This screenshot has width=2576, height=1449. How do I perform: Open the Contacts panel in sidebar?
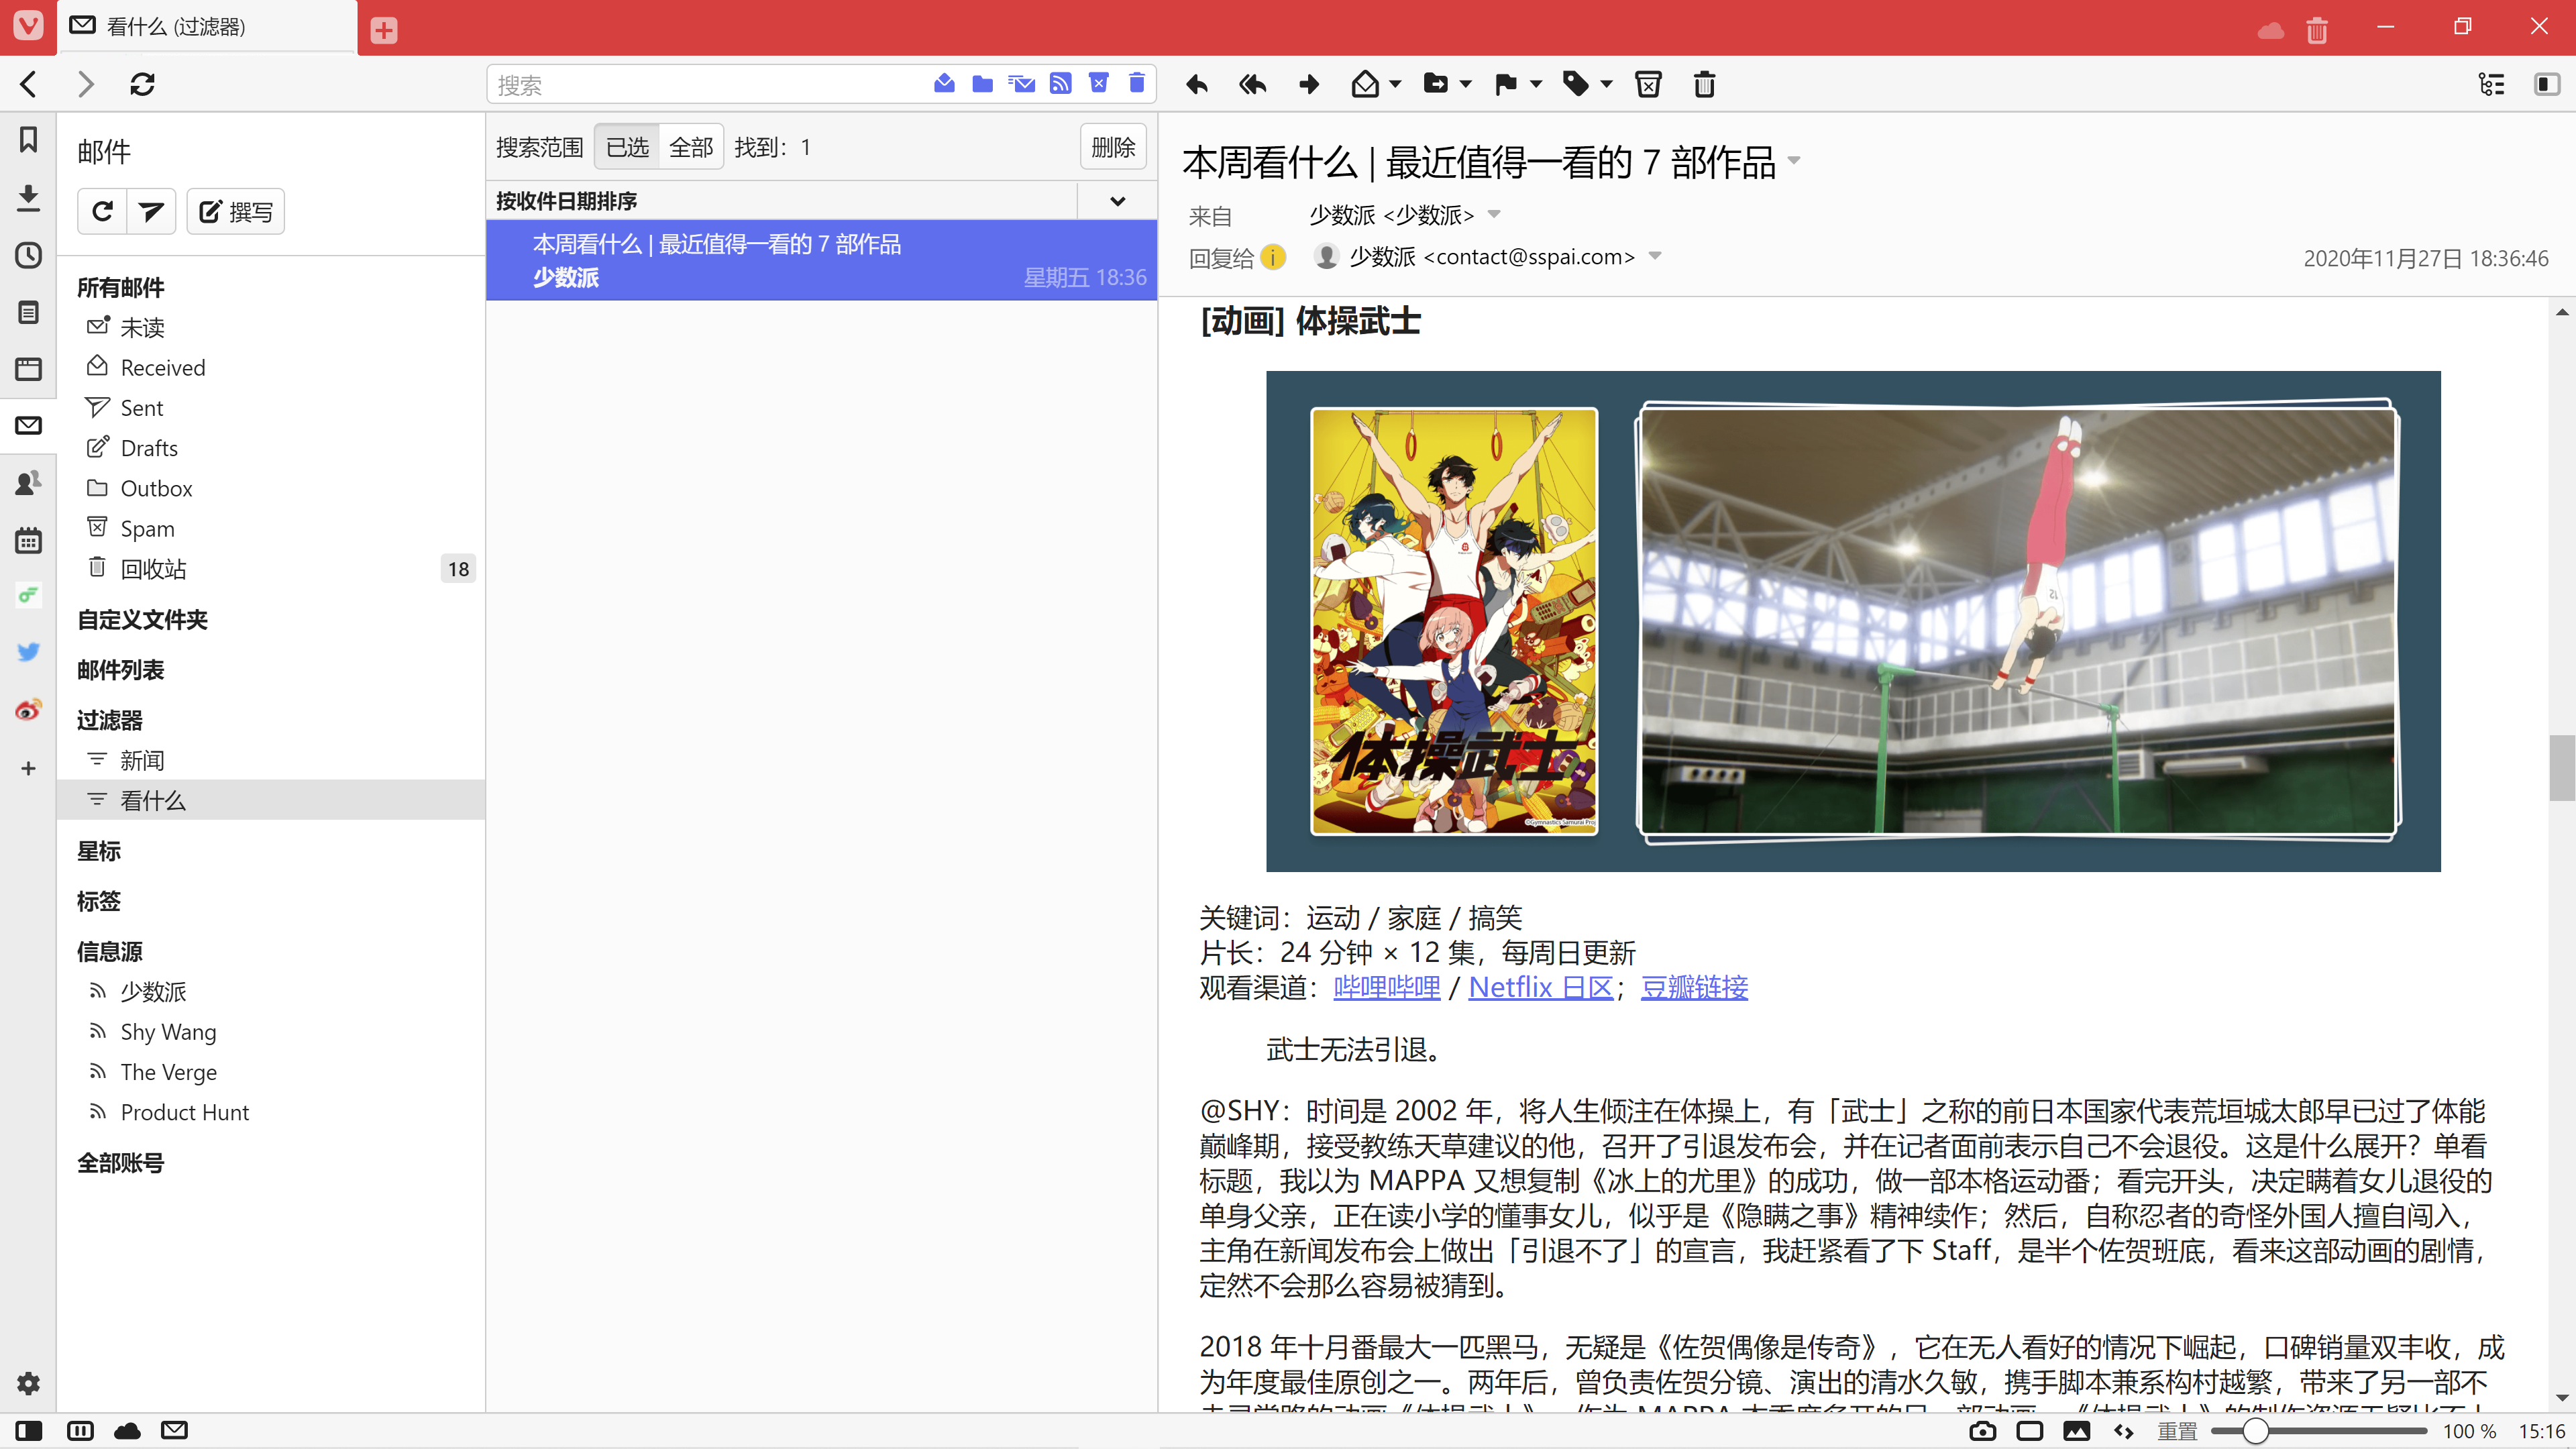28,483
